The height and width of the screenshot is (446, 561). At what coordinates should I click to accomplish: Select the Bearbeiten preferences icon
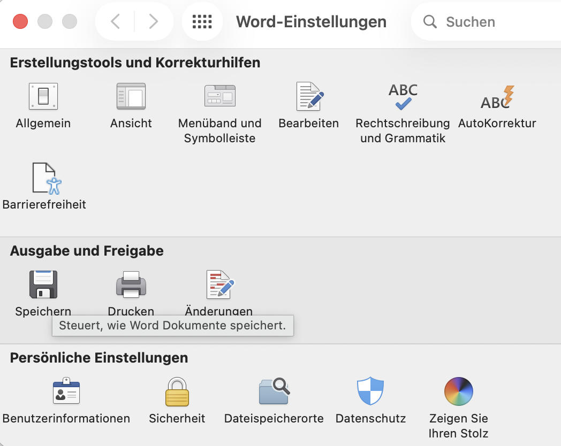click(x=309, y=97)
